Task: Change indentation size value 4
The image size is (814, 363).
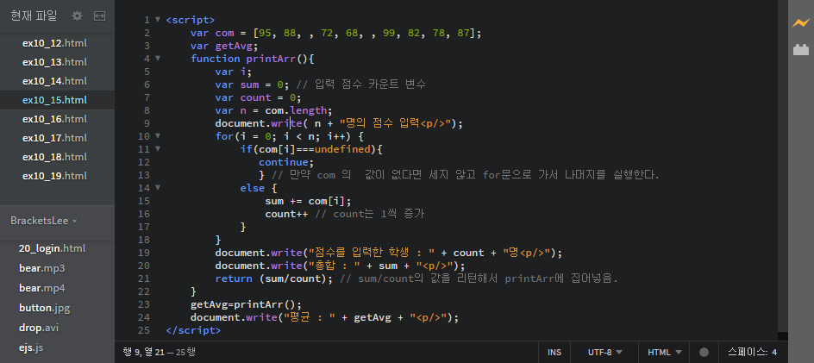Action: [774, 352]
